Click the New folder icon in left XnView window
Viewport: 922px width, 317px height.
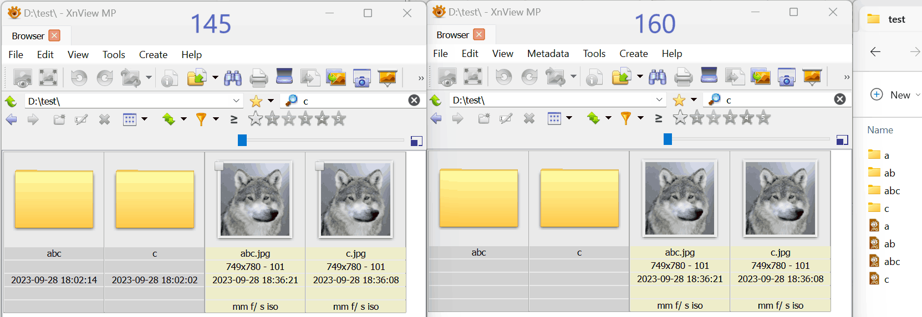(59, 119)
